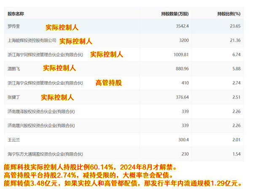253x191 pixels.
Task: Click the share count 1009.81
Action: coord(181,55)
